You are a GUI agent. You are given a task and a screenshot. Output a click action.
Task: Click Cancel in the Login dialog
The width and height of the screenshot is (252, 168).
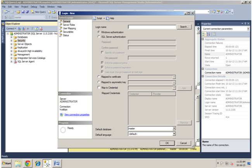coord(183,143)
